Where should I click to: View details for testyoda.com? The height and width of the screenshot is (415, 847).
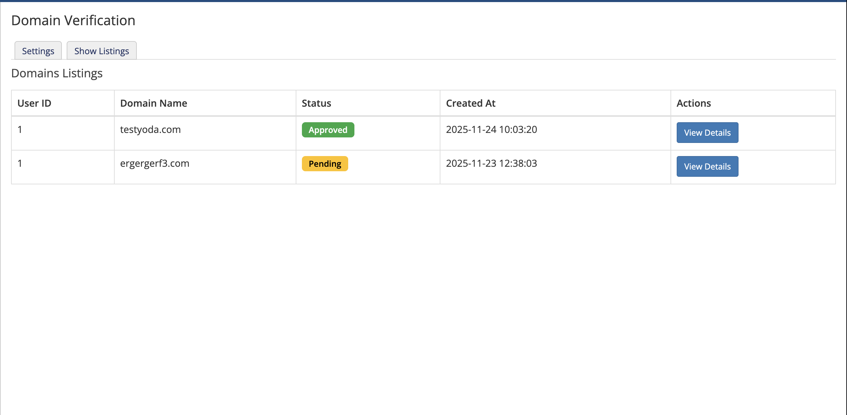click(x=707, y=133)
